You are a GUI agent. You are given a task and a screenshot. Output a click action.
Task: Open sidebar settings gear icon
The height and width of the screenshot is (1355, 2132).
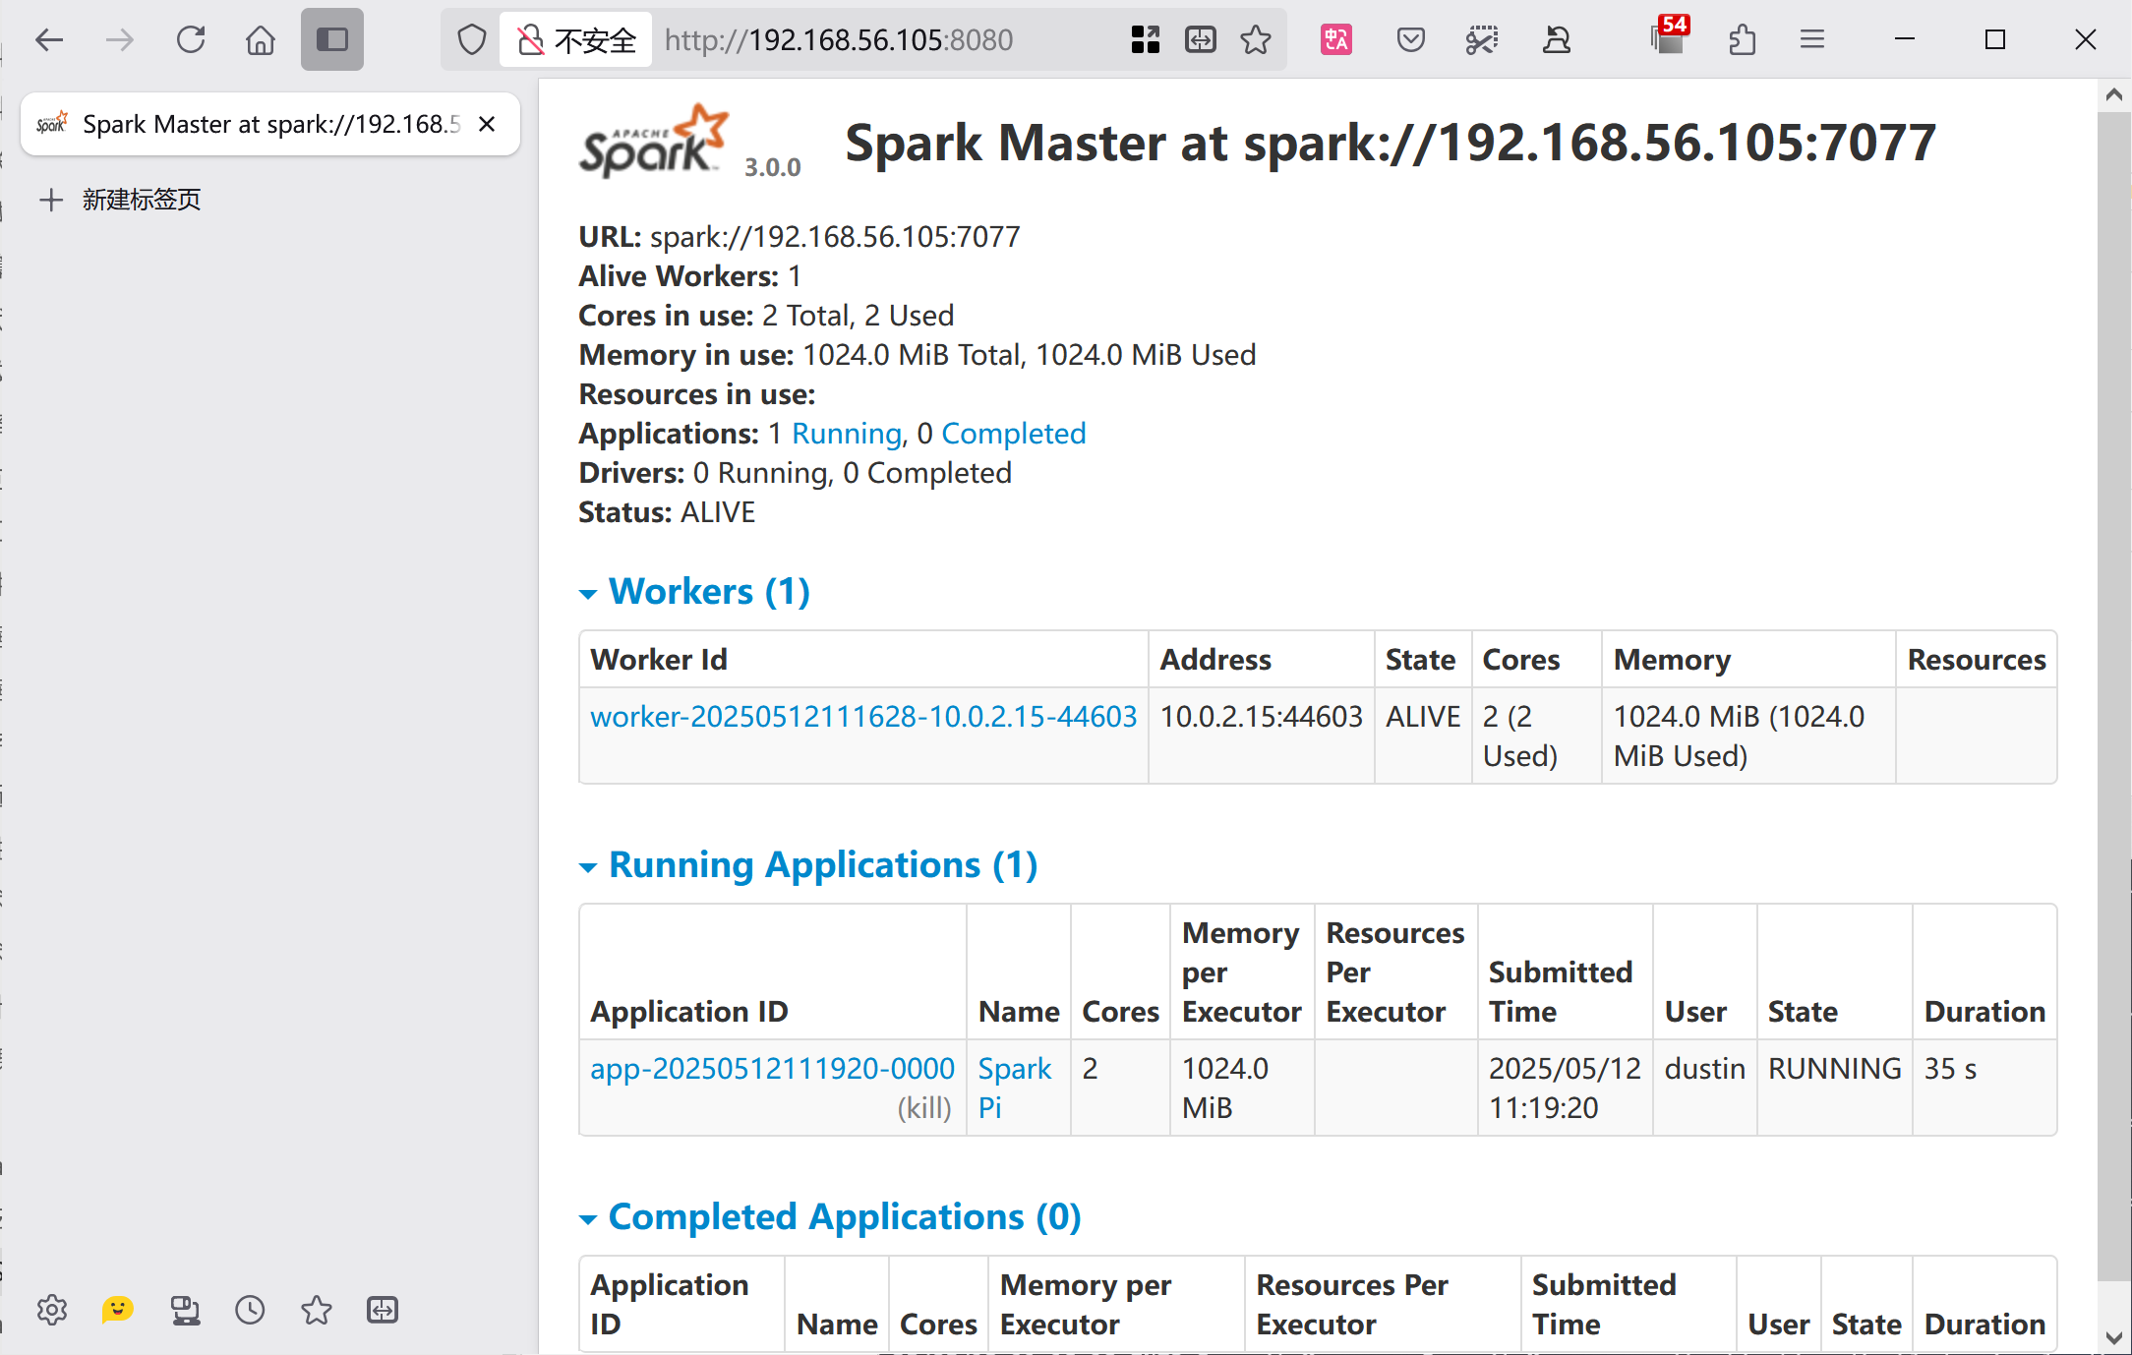[x=52, y=1310]
